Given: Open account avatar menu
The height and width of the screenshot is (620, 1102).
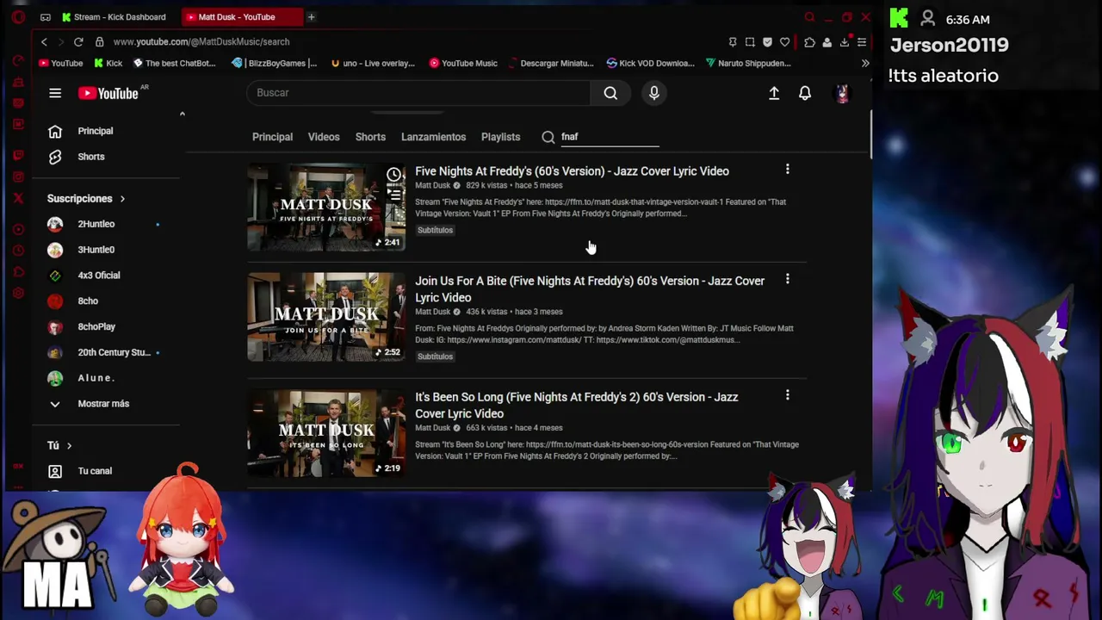Looking at the screenshot, I should point(842,93).
